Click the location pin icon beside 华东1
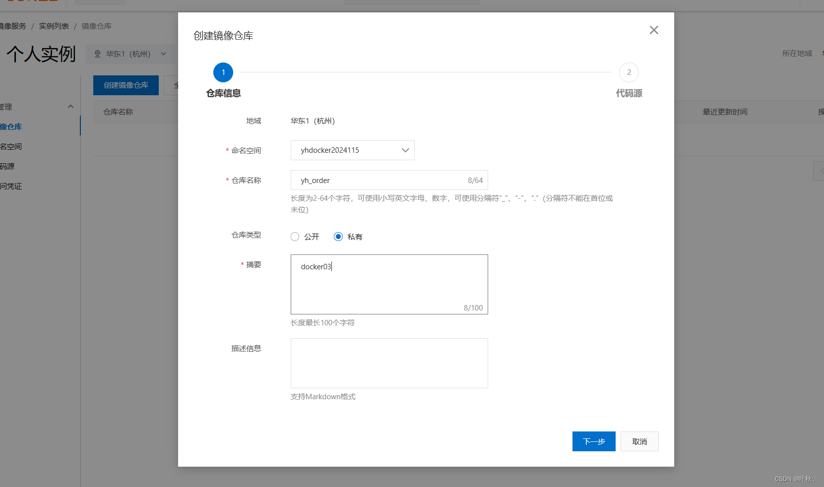This screenshot has height=487, width=824. (98, 54)
